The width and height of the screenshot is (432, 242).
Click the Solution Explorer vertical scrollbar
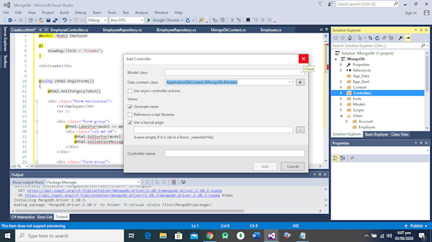coord(427,73)
